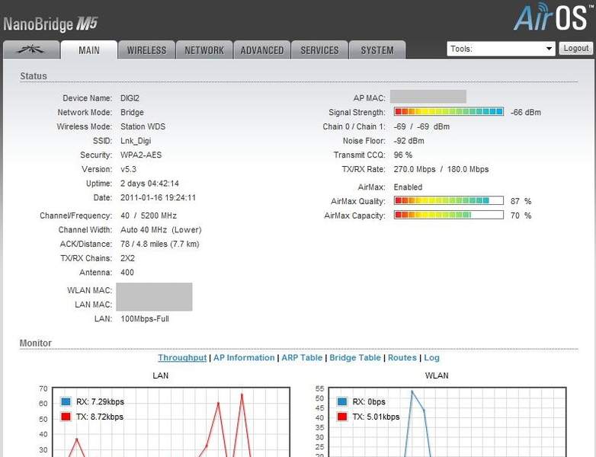Screen dimensions: 596x457
Task: Click the Version value v5.3
Action: tap(129, 169)
